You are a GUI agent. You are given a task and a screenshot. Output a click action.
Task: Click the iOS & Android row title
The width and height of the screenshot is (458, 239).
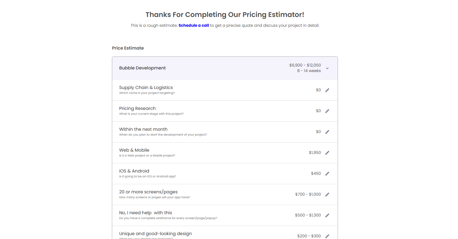(134, 171)
